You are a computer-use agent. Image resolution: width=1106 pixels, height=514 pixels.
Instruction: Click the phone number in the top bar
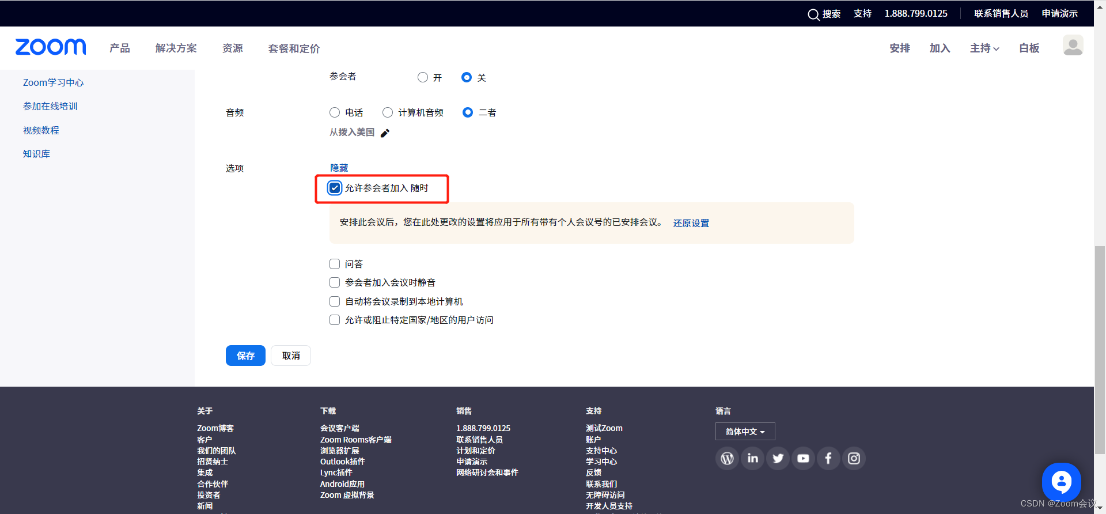(x=916, y=13)
